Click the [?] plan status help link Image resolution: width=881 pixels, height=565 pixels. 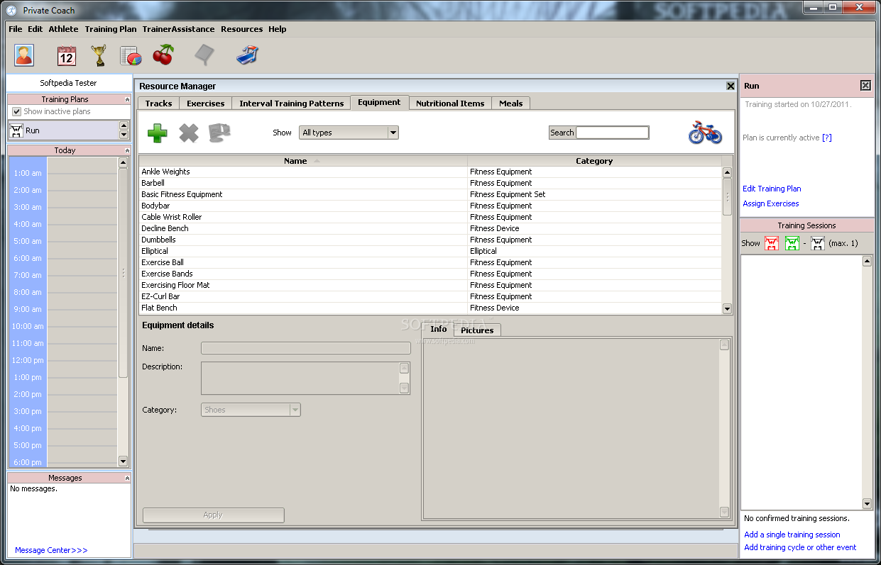(827, 138)
